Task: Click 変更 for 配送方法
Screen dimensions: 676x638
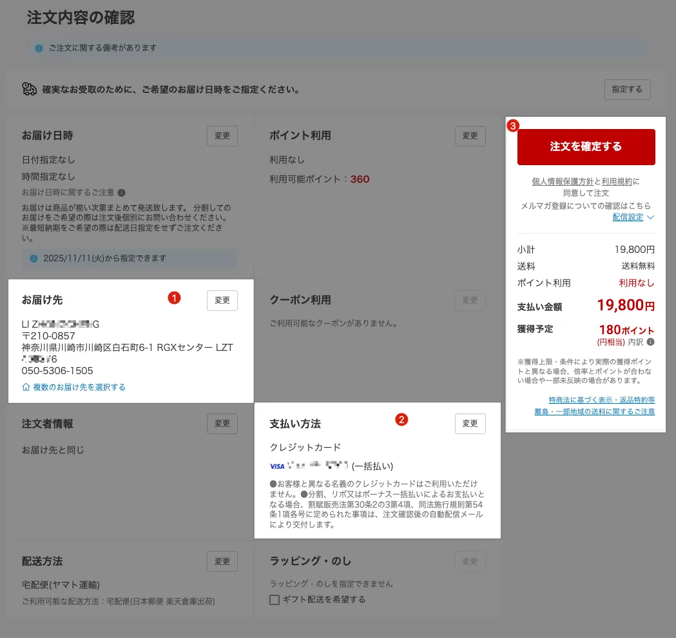Action: click(222, 561)
